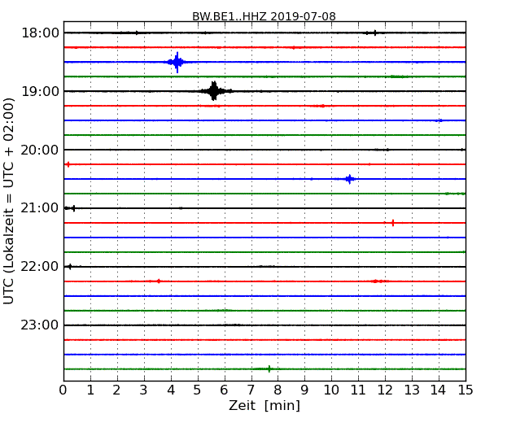Click the x-axis tick label 0

pos(63,390)
